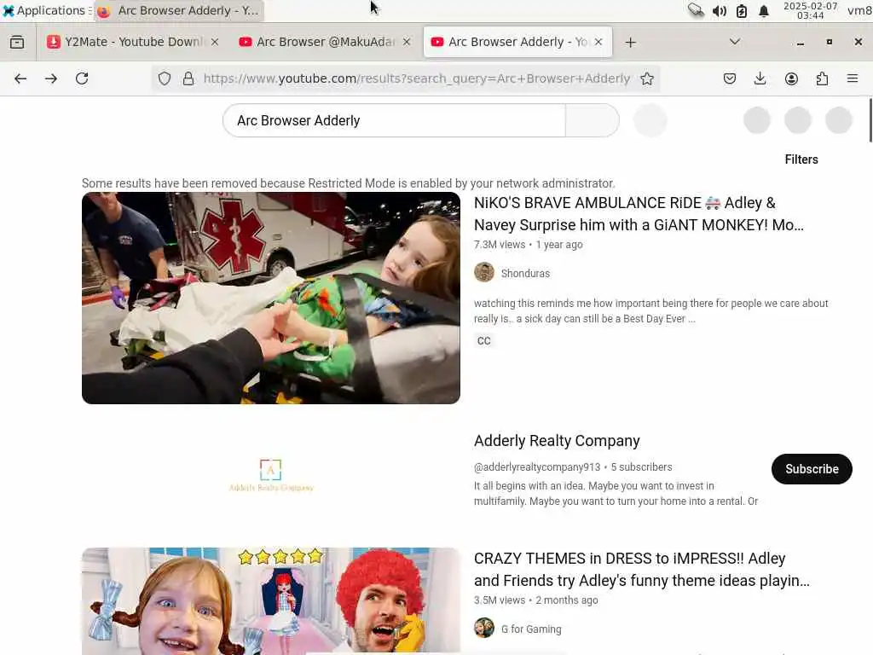Open the tracking protection shield icon
The width and height of the screenshot is (873, 655).
pos(165,78)
